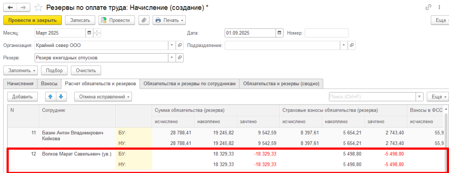This screenshot has height=173, width=449.
Task: Select Расчет обязательств и резервов tab
Action: click(100, 83)
